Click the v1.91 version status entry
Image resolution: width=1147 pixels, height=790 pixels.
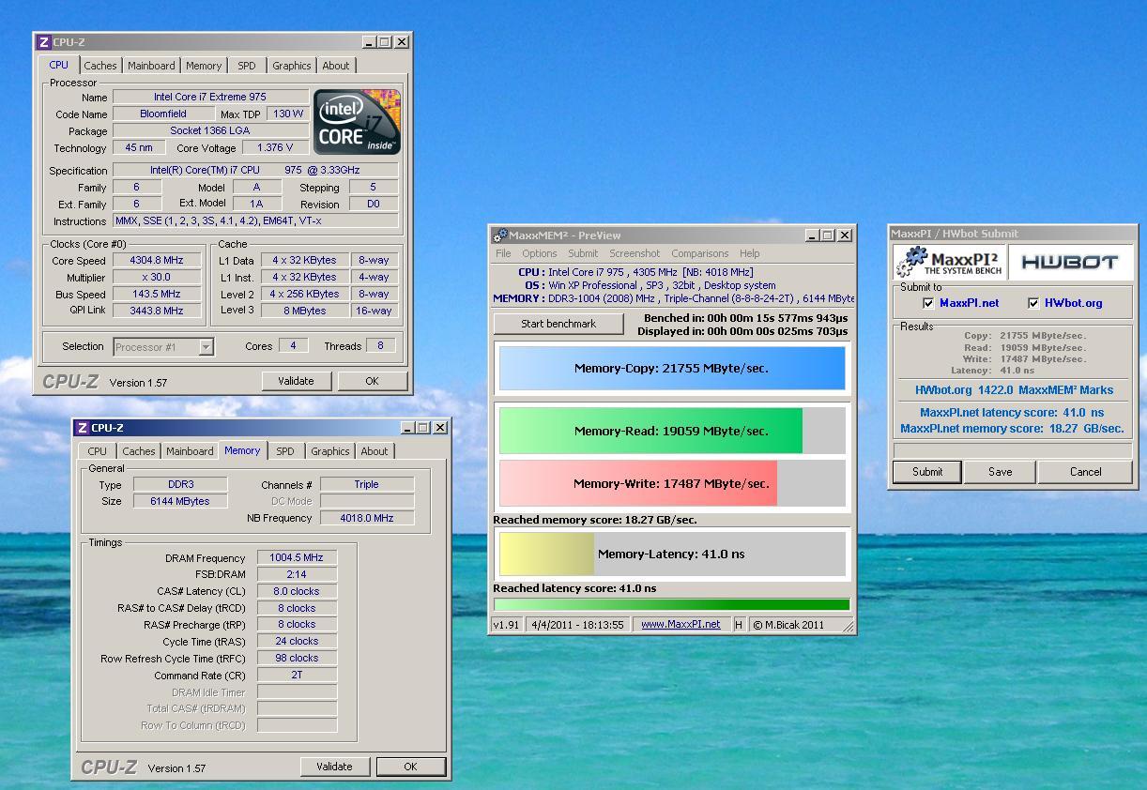pos(507,625)
